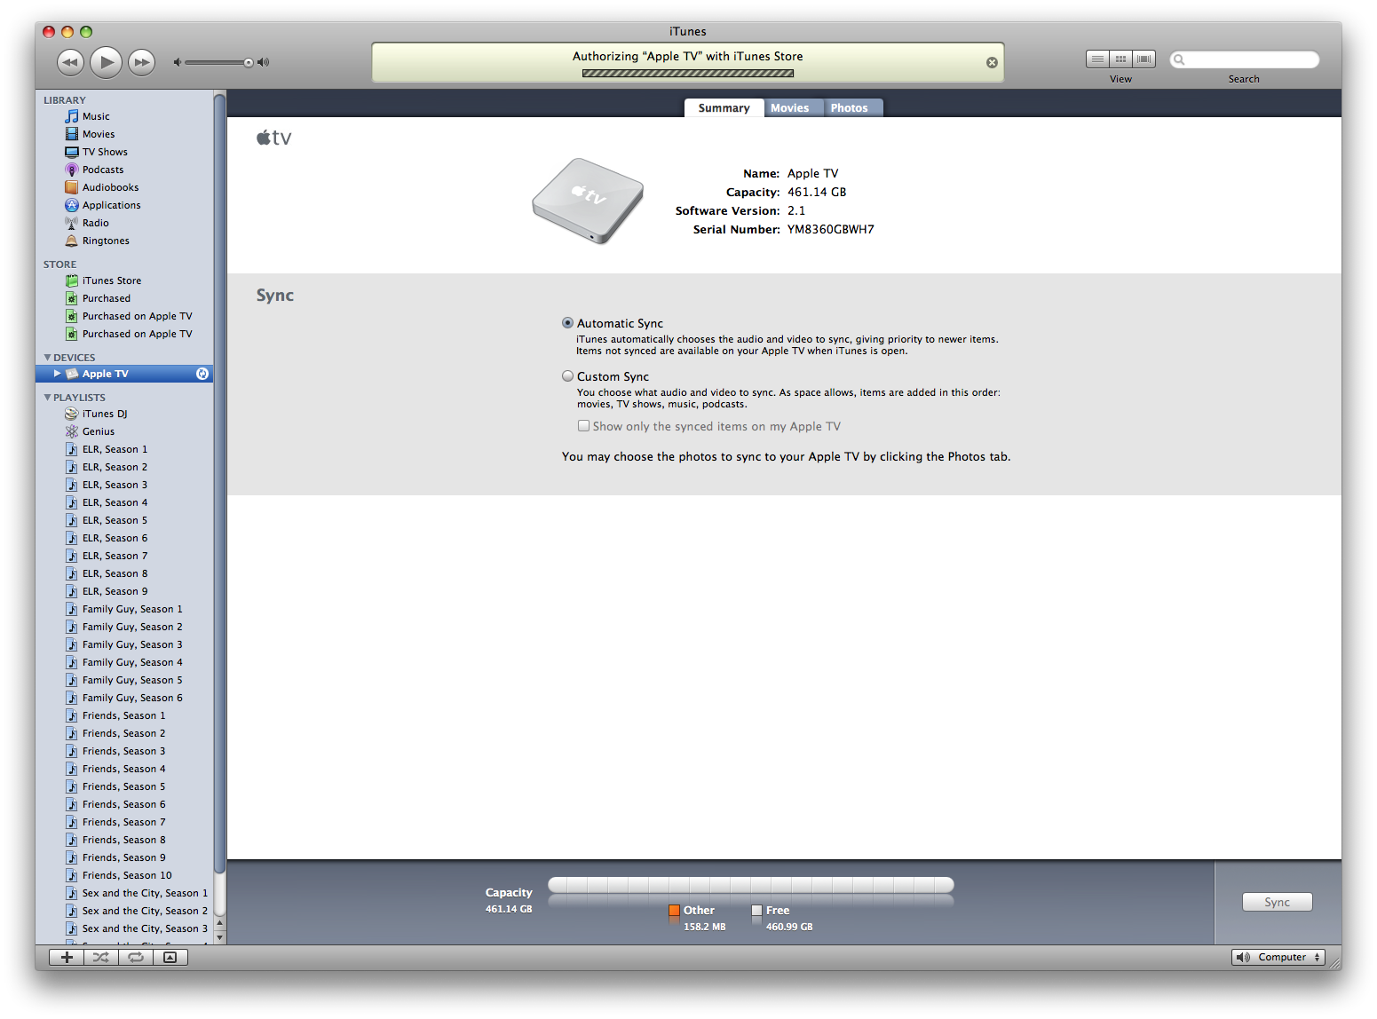Click the high volume speaker icon

263,62
